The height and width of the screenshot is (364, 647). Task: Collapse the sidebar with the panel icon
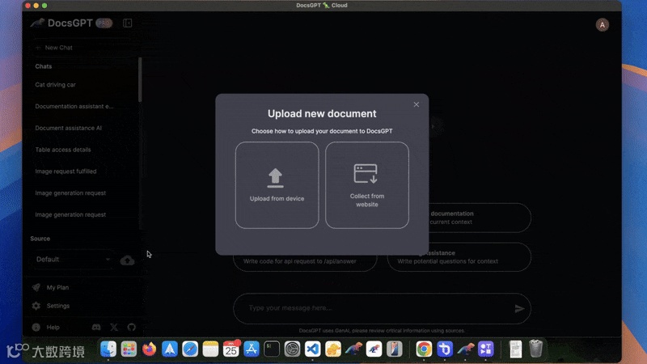(127, 23)
